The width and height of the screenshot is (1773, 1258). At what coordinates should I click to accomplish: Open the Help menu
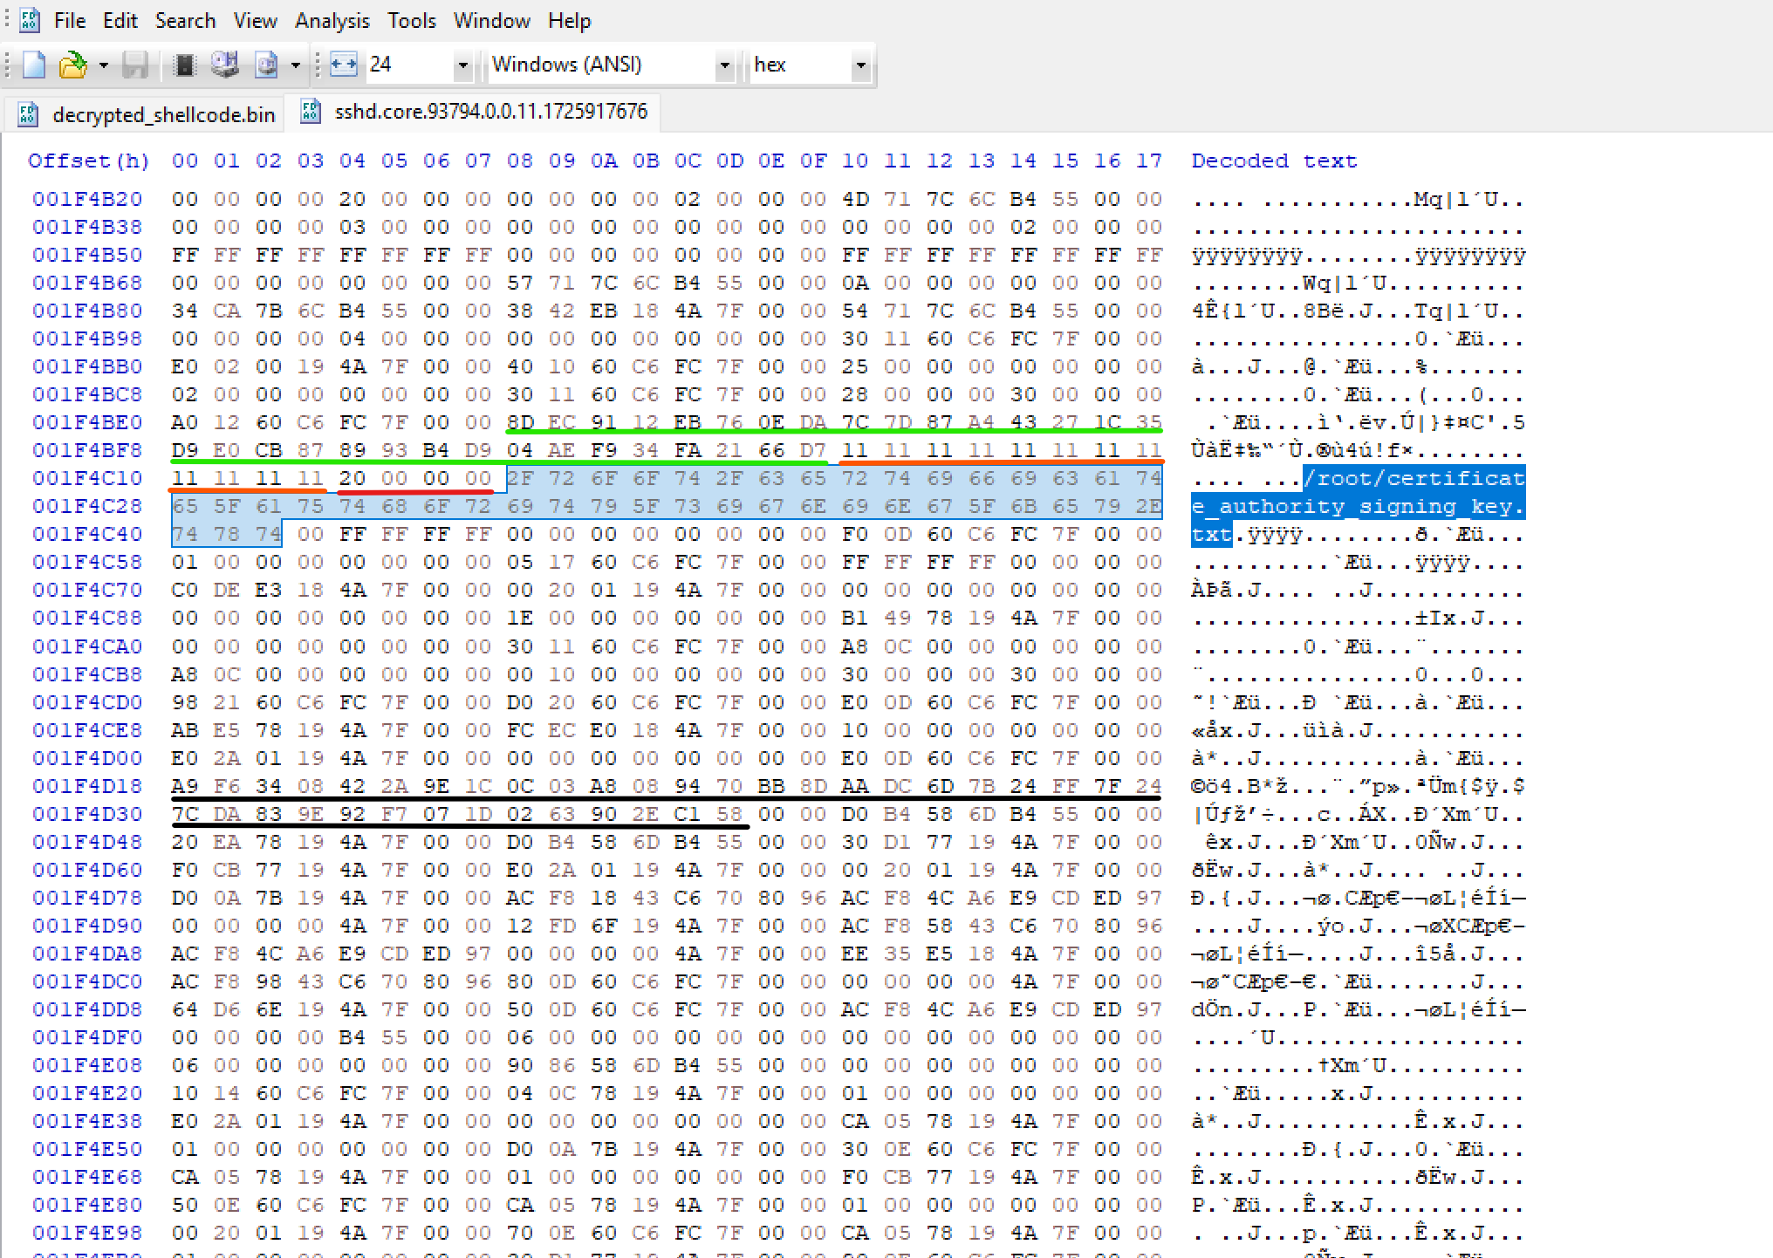pyautogui.click(x=569, y=20)
